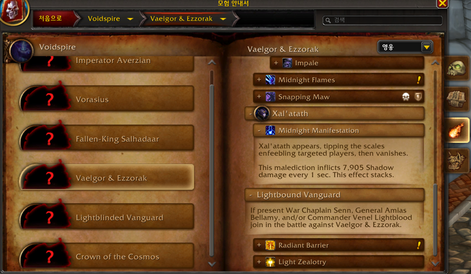This screenshot has height=274, width=471.
Task: Click the Light Zealotry spell icon
Action: (x=270, y=262)
